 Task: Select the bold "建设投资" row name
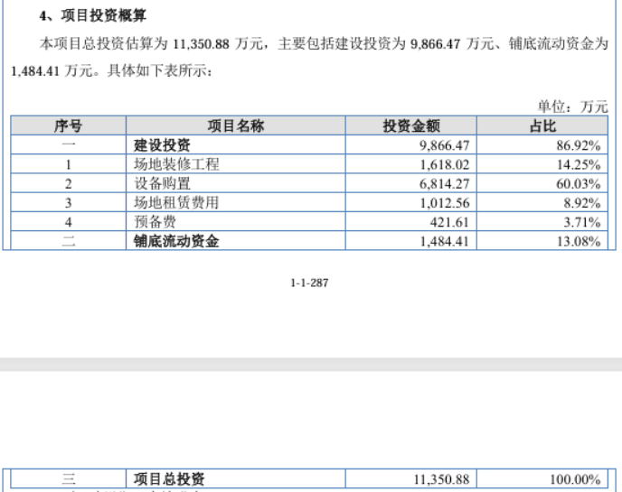tap(163, 145)
